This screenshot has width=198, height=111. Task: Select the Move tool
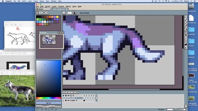pyautogui.click(x=186, y=32)
